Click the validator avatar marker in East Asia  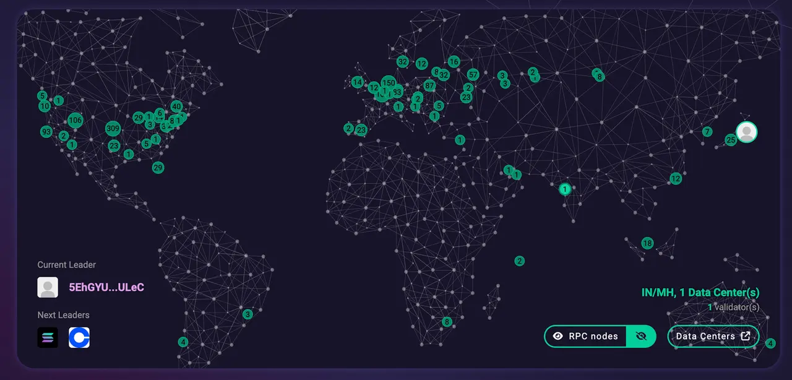pyautogui.click(x=746, y=132)
